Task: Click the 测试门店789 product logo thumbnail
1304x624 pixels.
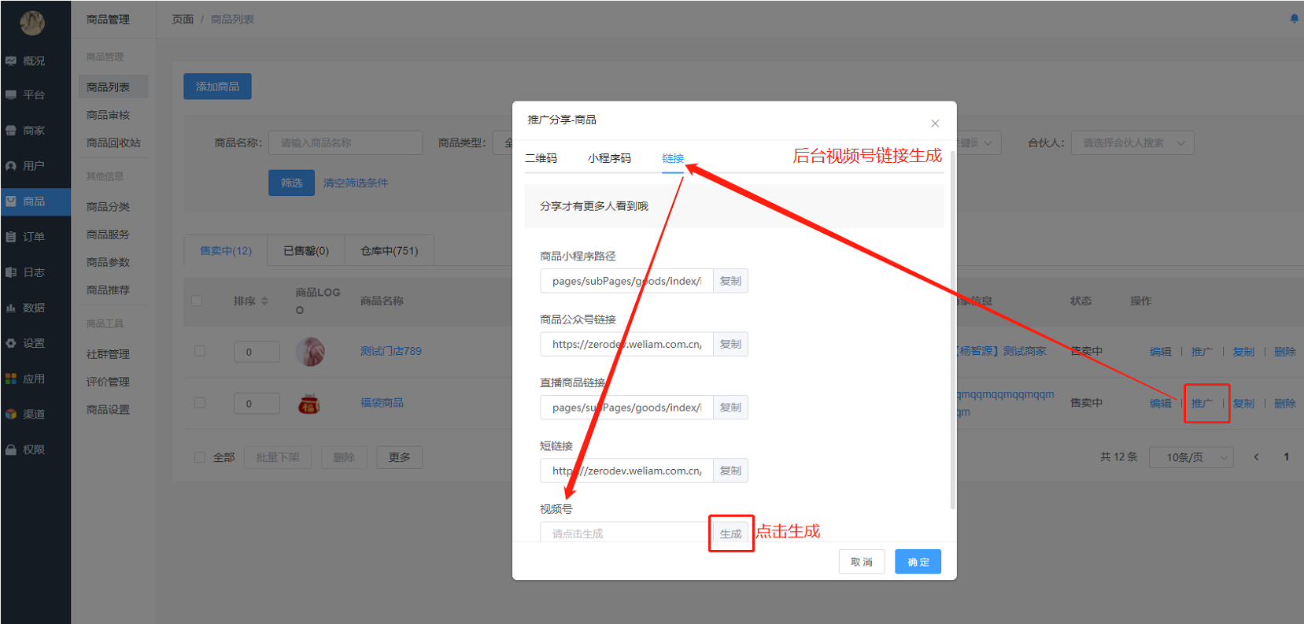Action: pos(310,351)
